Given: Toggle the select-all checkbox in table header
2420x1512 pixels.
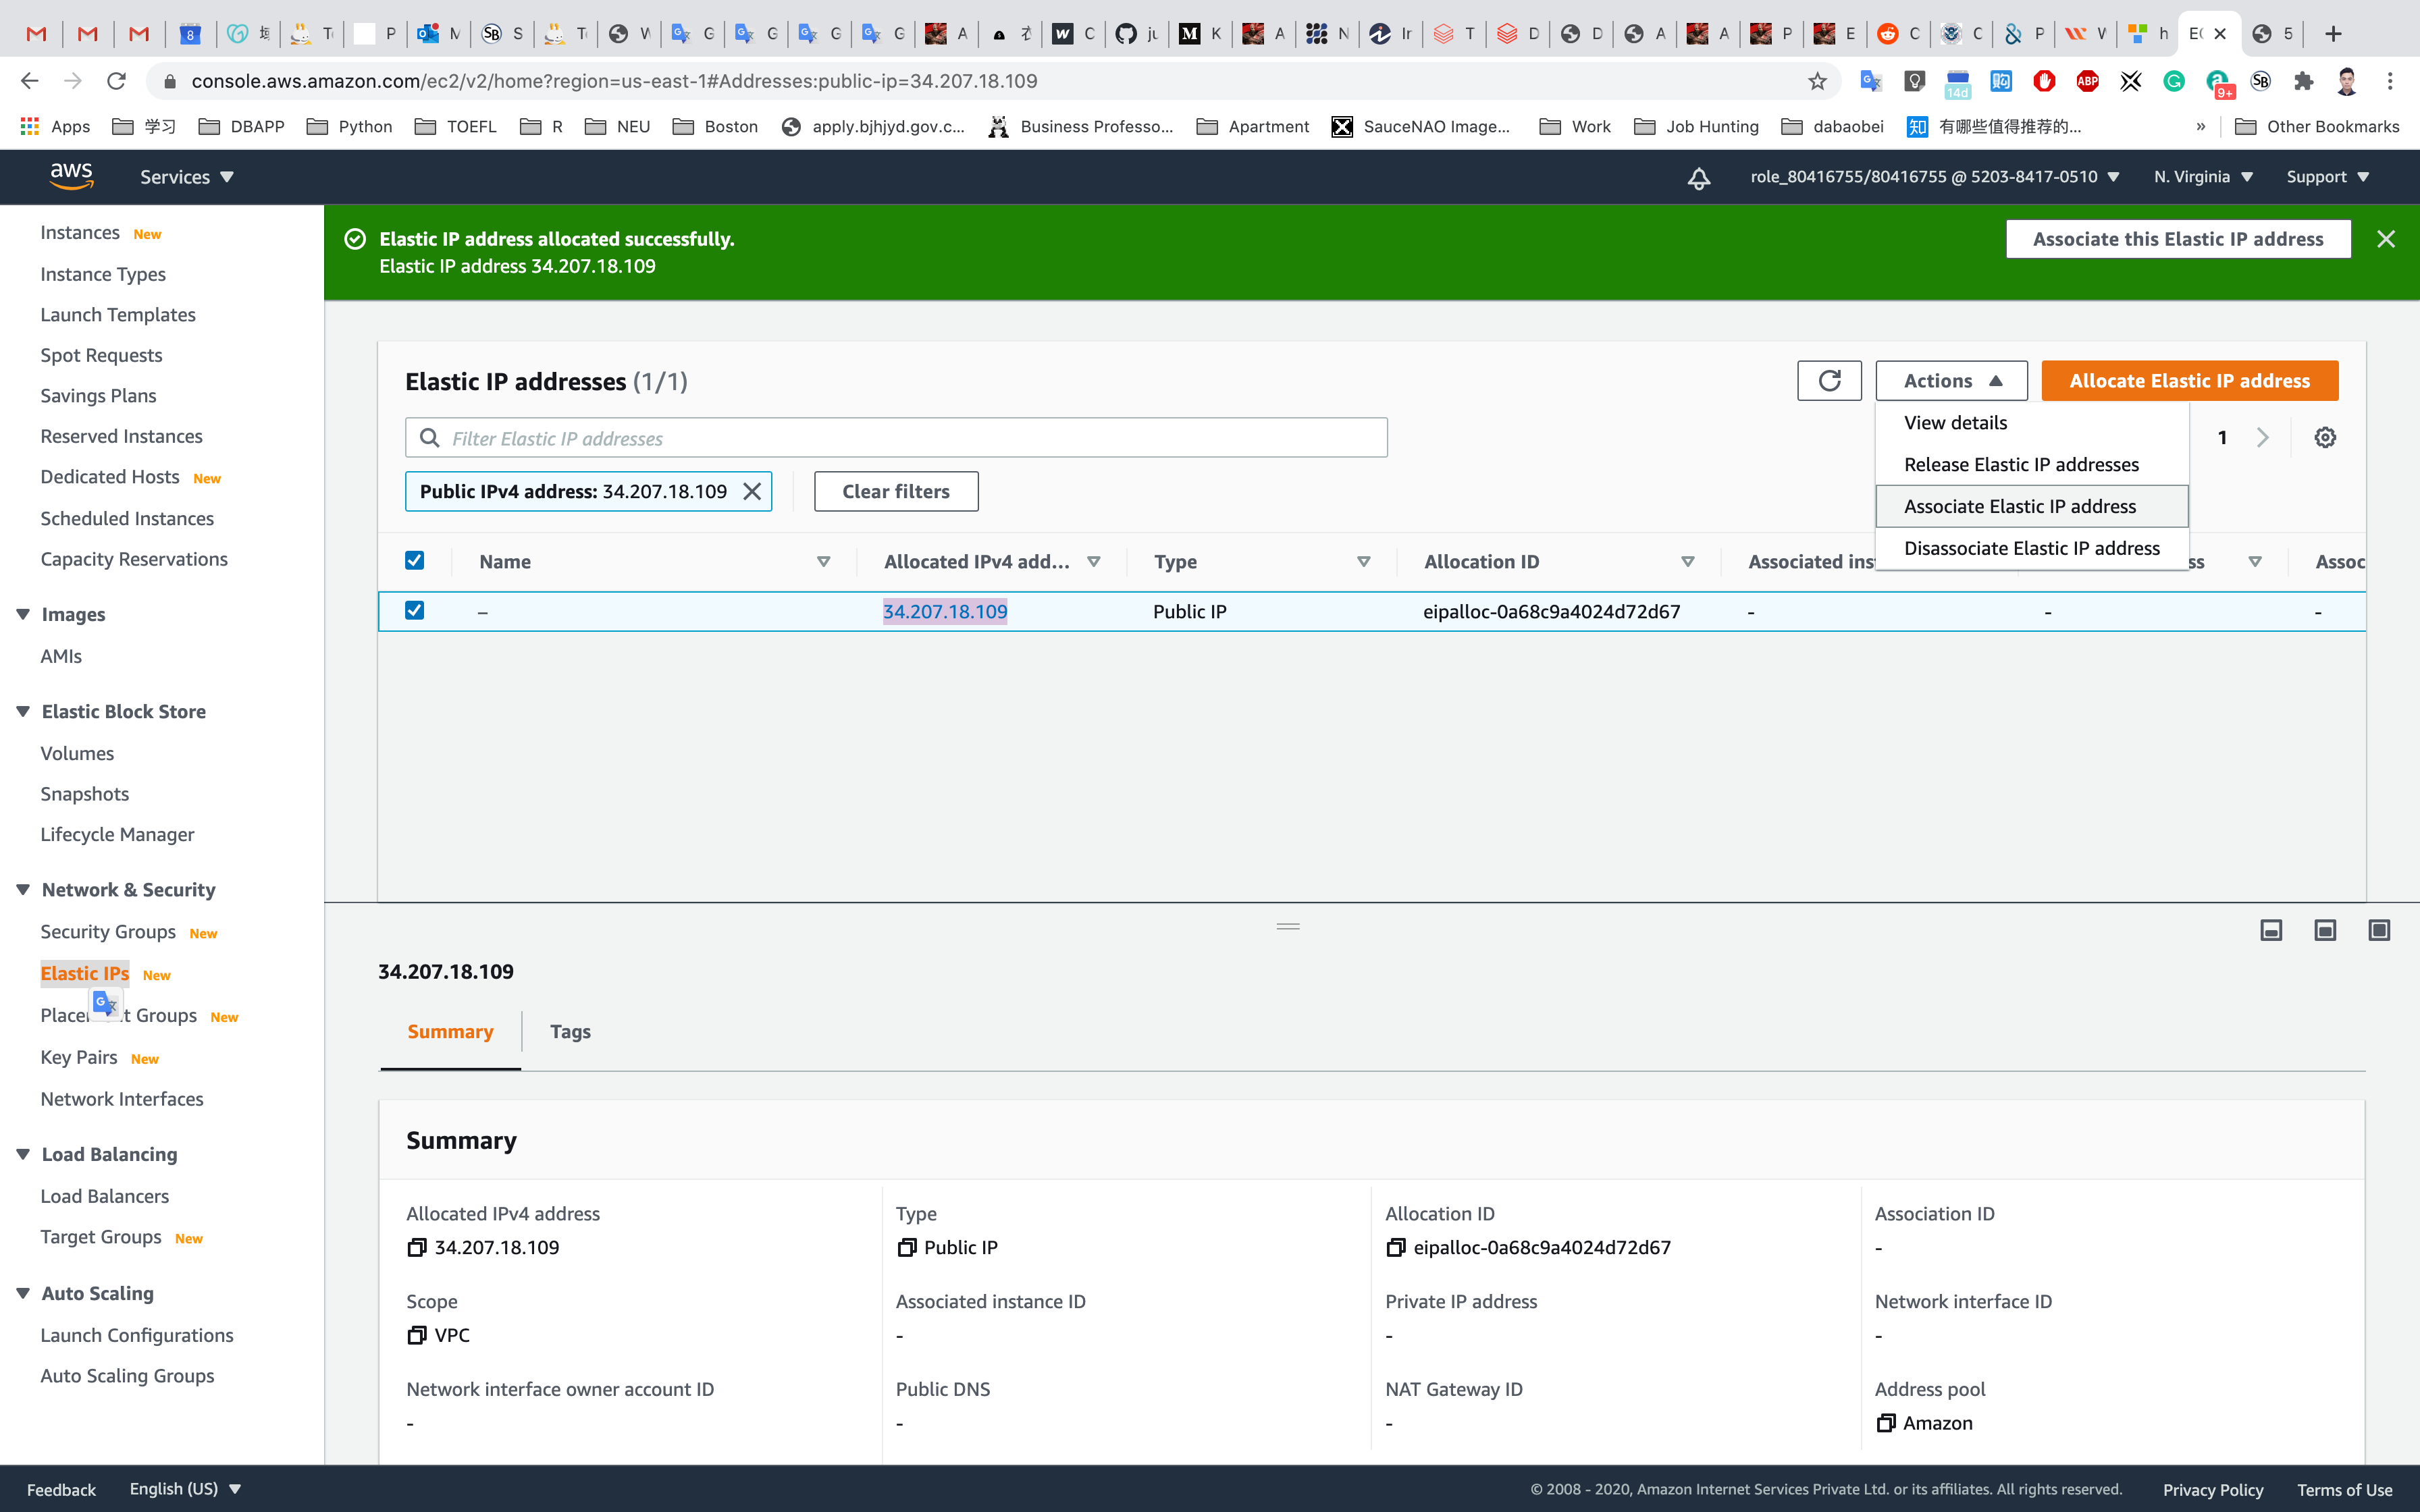Looking at the screenshot, I should pyautogui.click(x=414, y=561).
